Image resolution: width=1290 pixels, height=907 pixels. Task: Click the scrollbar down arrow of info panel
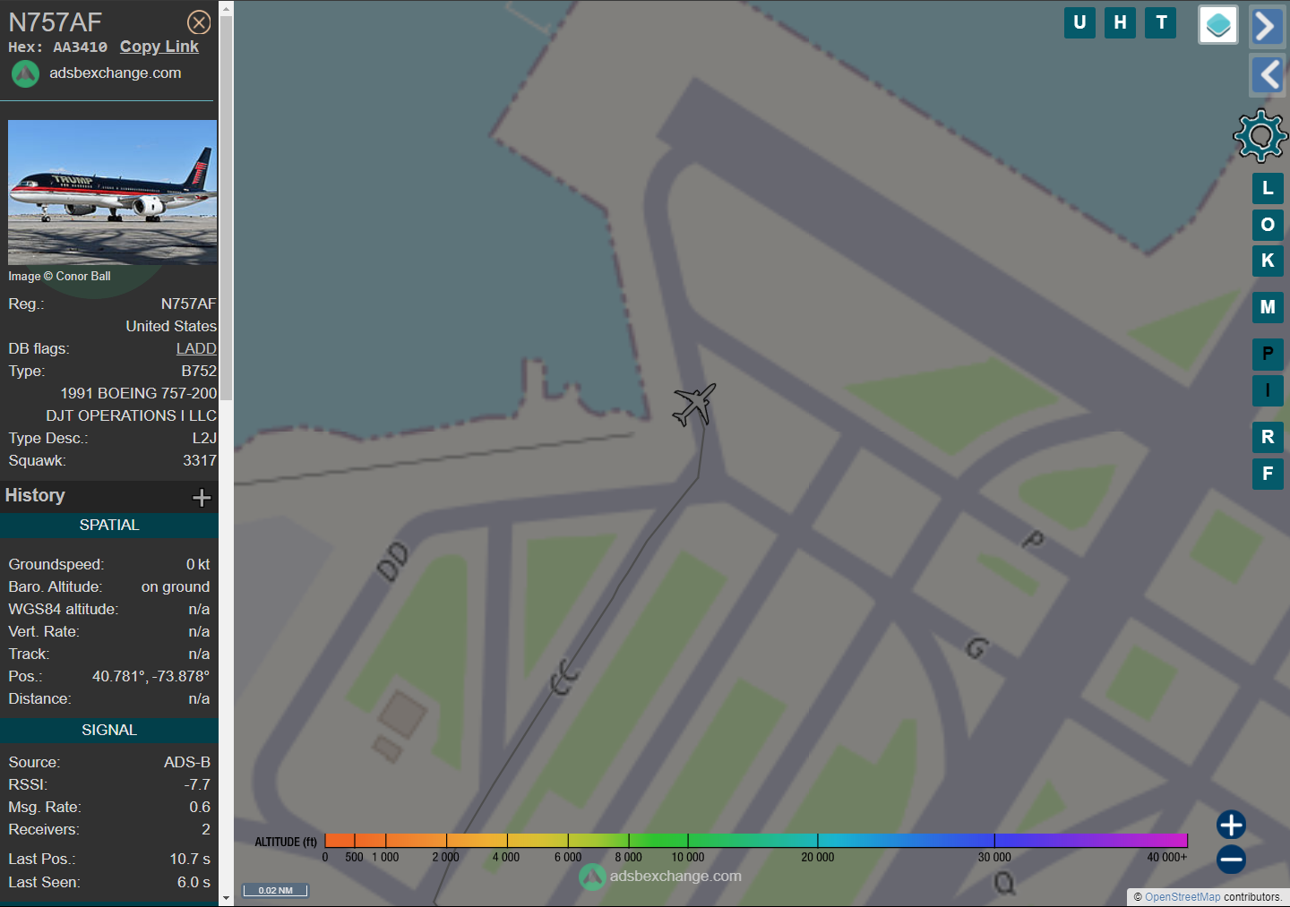pyautogui.click(x=226, y=897)
